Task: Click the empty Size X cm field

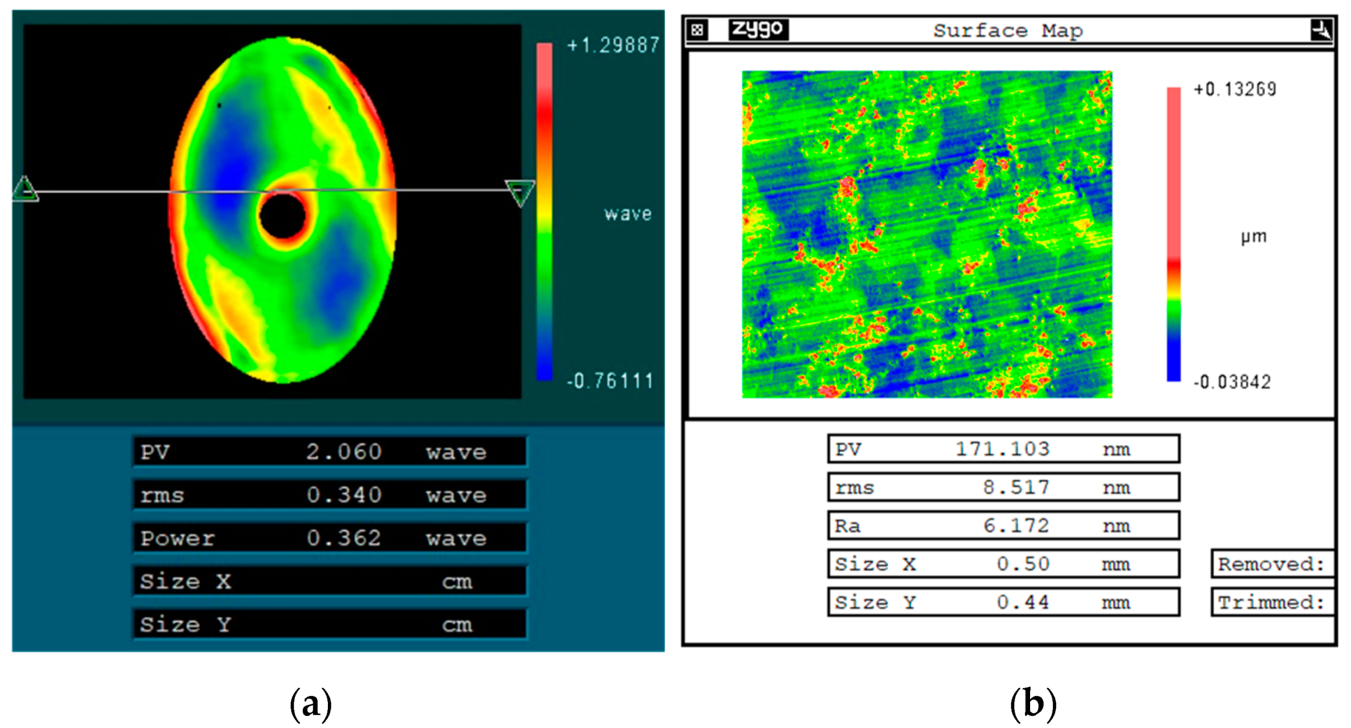Action: coord(330,581)
